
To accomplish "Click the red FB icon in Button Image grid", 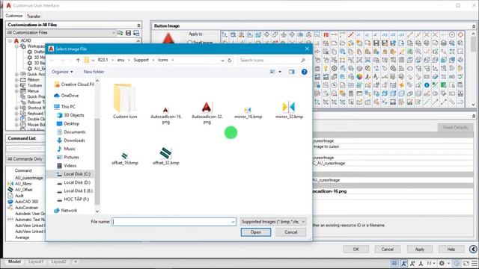I will pyautogui.click(x=326, y=35).
